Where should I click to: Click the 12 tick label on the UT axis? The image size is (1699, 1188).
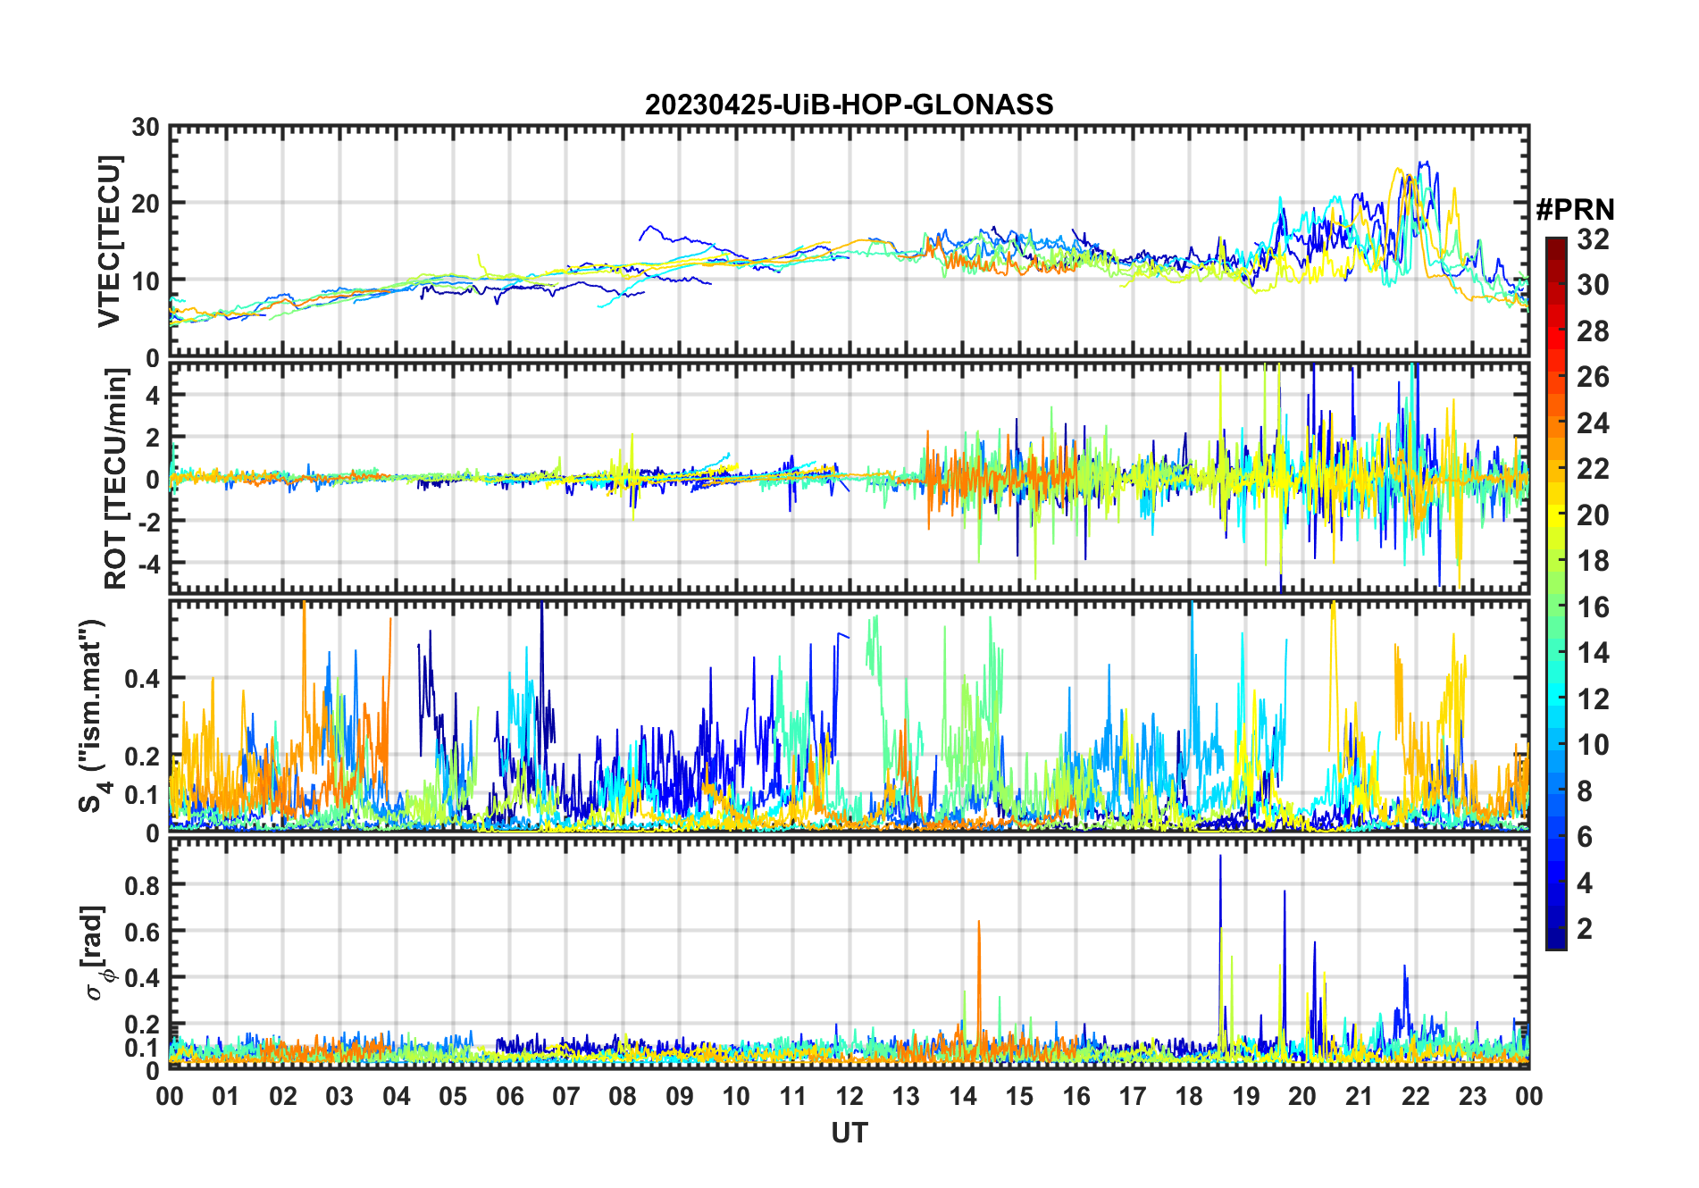849,1096
